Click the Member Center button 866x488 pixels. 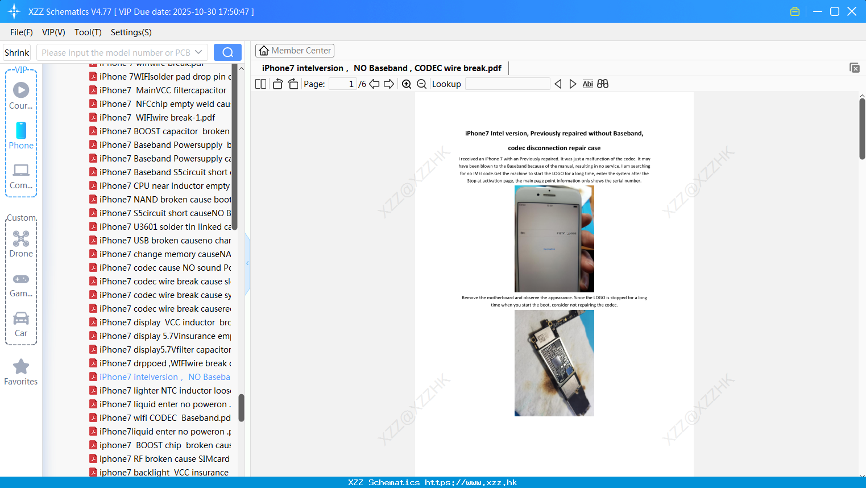click(295, 51)
